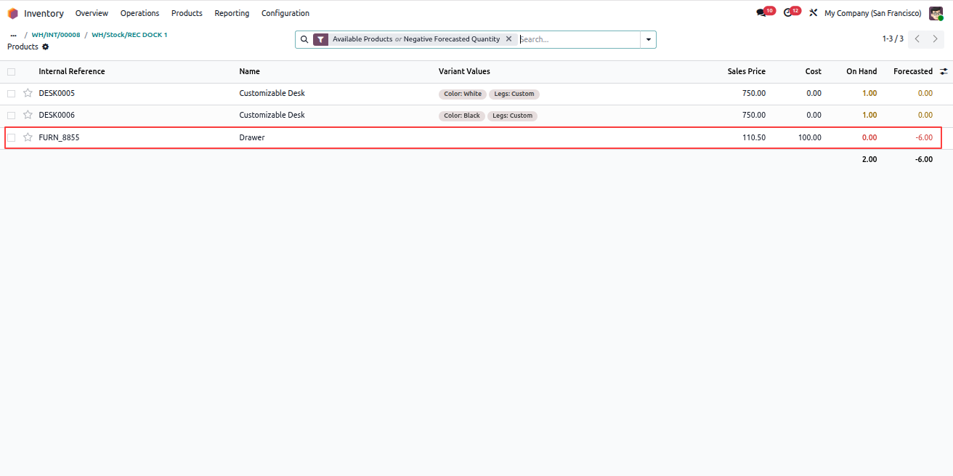Click Legs: Custom tag in DESK0006 row
953x476 pixels.
pos(512,116)
